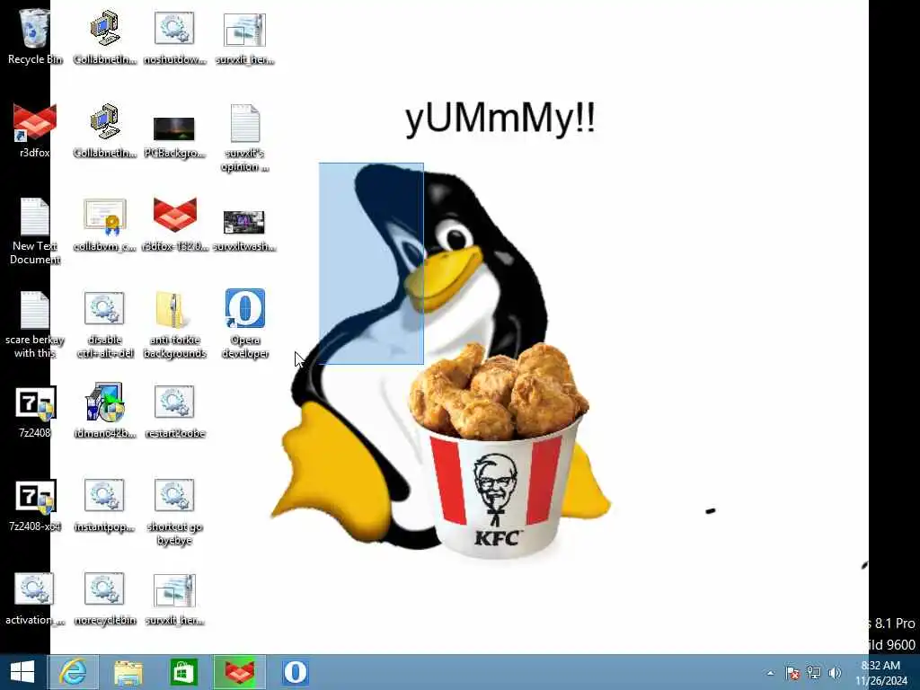Select the norecyclebin file icon
The width and height of the screenshot is (920, 690).
(x=104, y=598)
